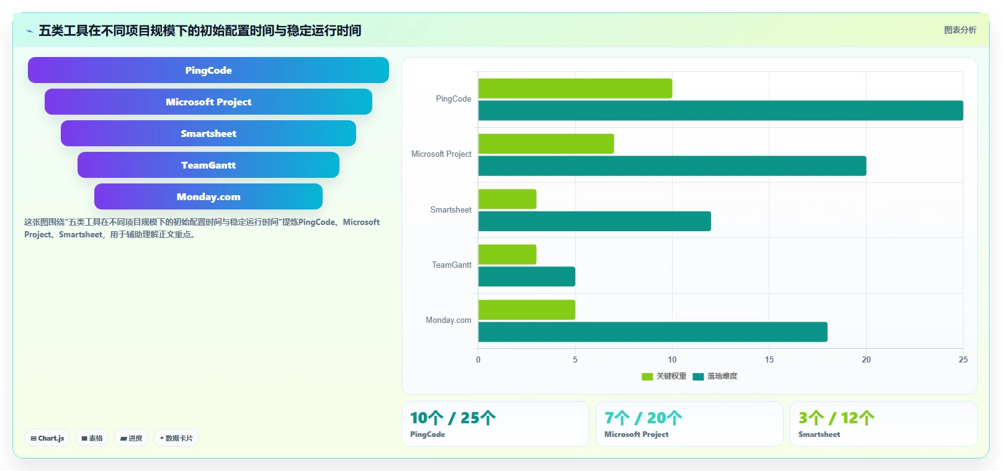Click the Monday.com axis label in chart
Viewport: 1002px width, 471px height.
pos(449,320)
